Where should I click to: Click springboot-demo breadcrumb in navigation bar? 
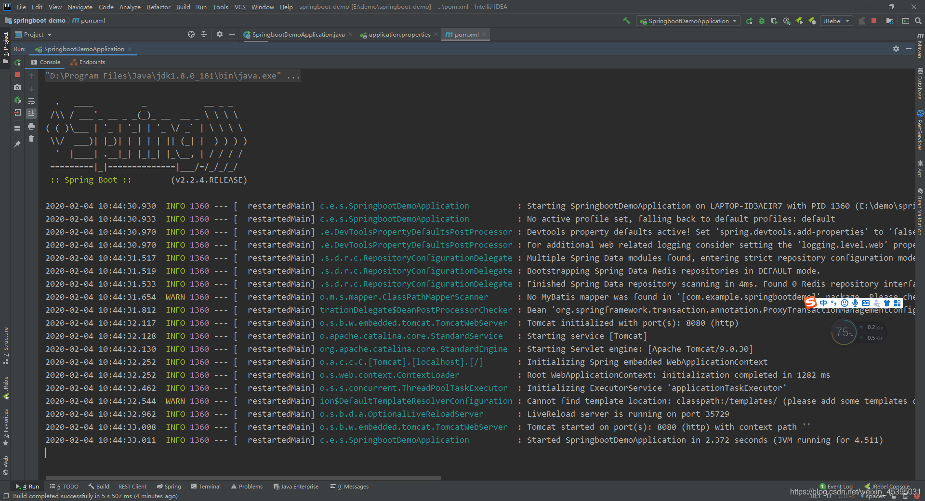pos(35,21)
